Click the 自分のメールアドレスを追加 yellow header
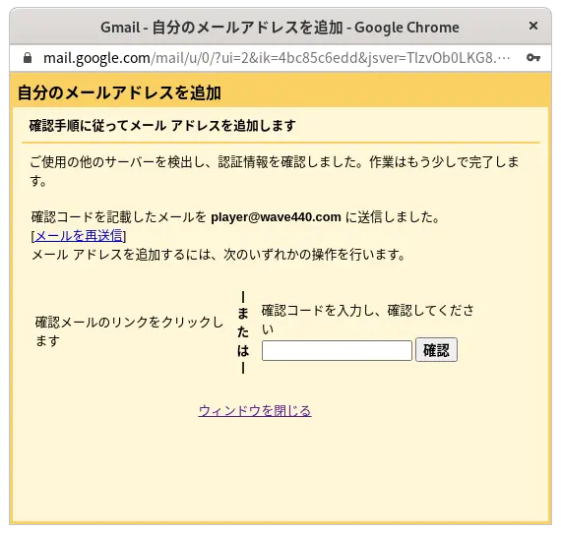The height and width of the screenshot is (534, 561). 119,92
